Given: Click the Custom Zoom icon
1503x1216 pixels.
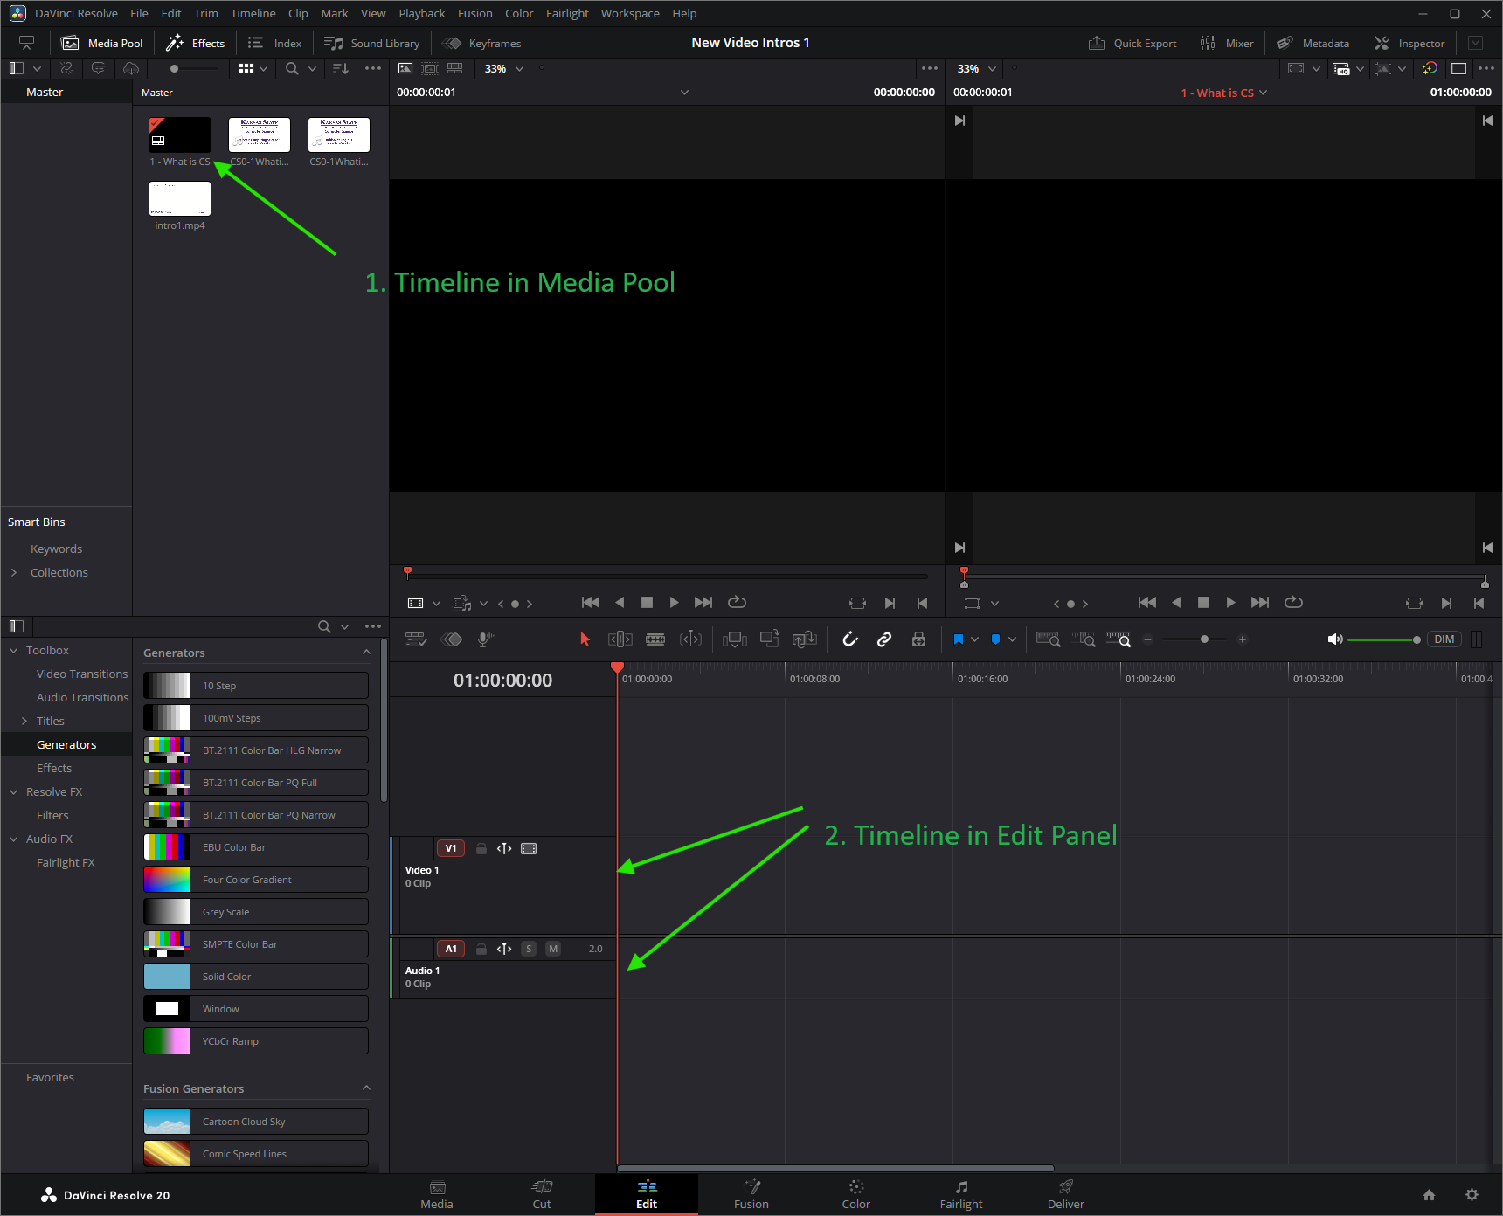Looking at the screenshot, I should [x=1119, y=639].
